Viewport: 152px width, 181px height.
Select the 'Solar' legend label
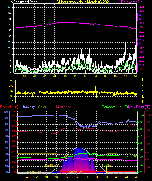(42, 107)
